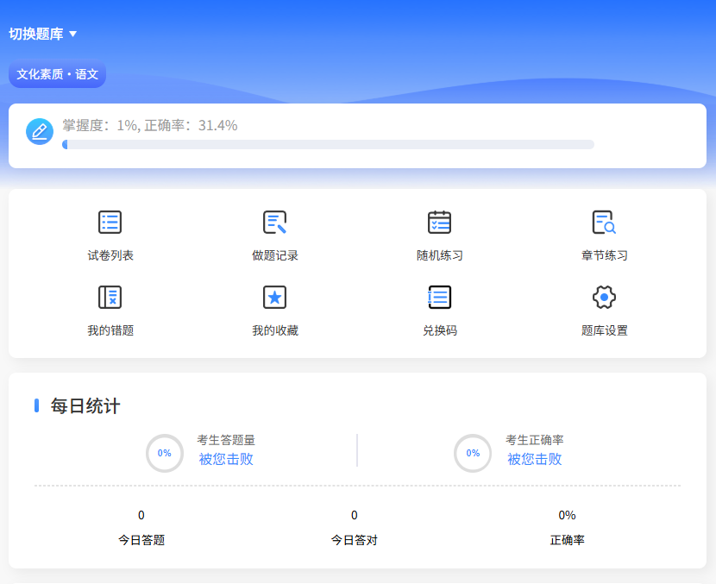The height and width of the screenshot is (584, 716).
Task: Click the mastery progress bar
Action: (328, 145)
